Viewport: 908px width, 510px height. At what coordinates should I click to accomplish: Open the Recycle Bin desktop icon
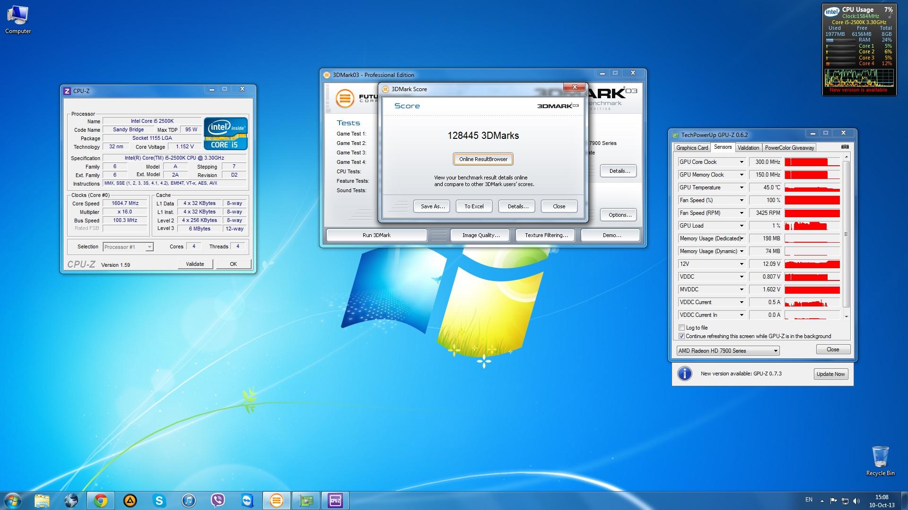880,461
